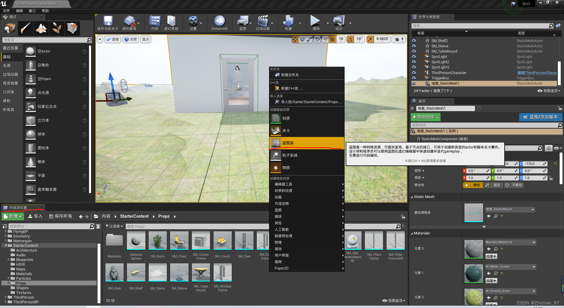Select Foliage mode leaf icon
The image size is (564, 308).
coord(57,28)
